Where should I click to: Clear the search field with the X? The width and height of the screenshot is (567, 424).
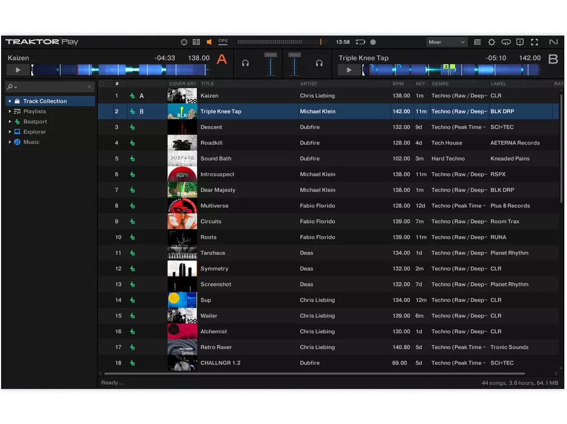(x=88, y=86)
